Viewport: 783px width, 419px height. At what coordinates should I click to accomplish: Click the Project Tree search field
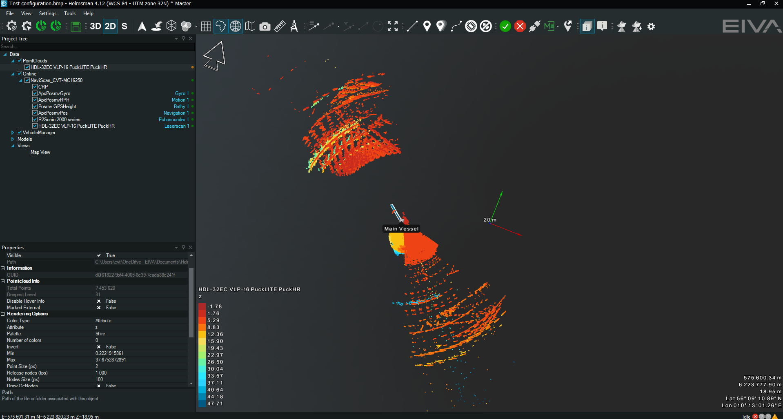(97, 47)
